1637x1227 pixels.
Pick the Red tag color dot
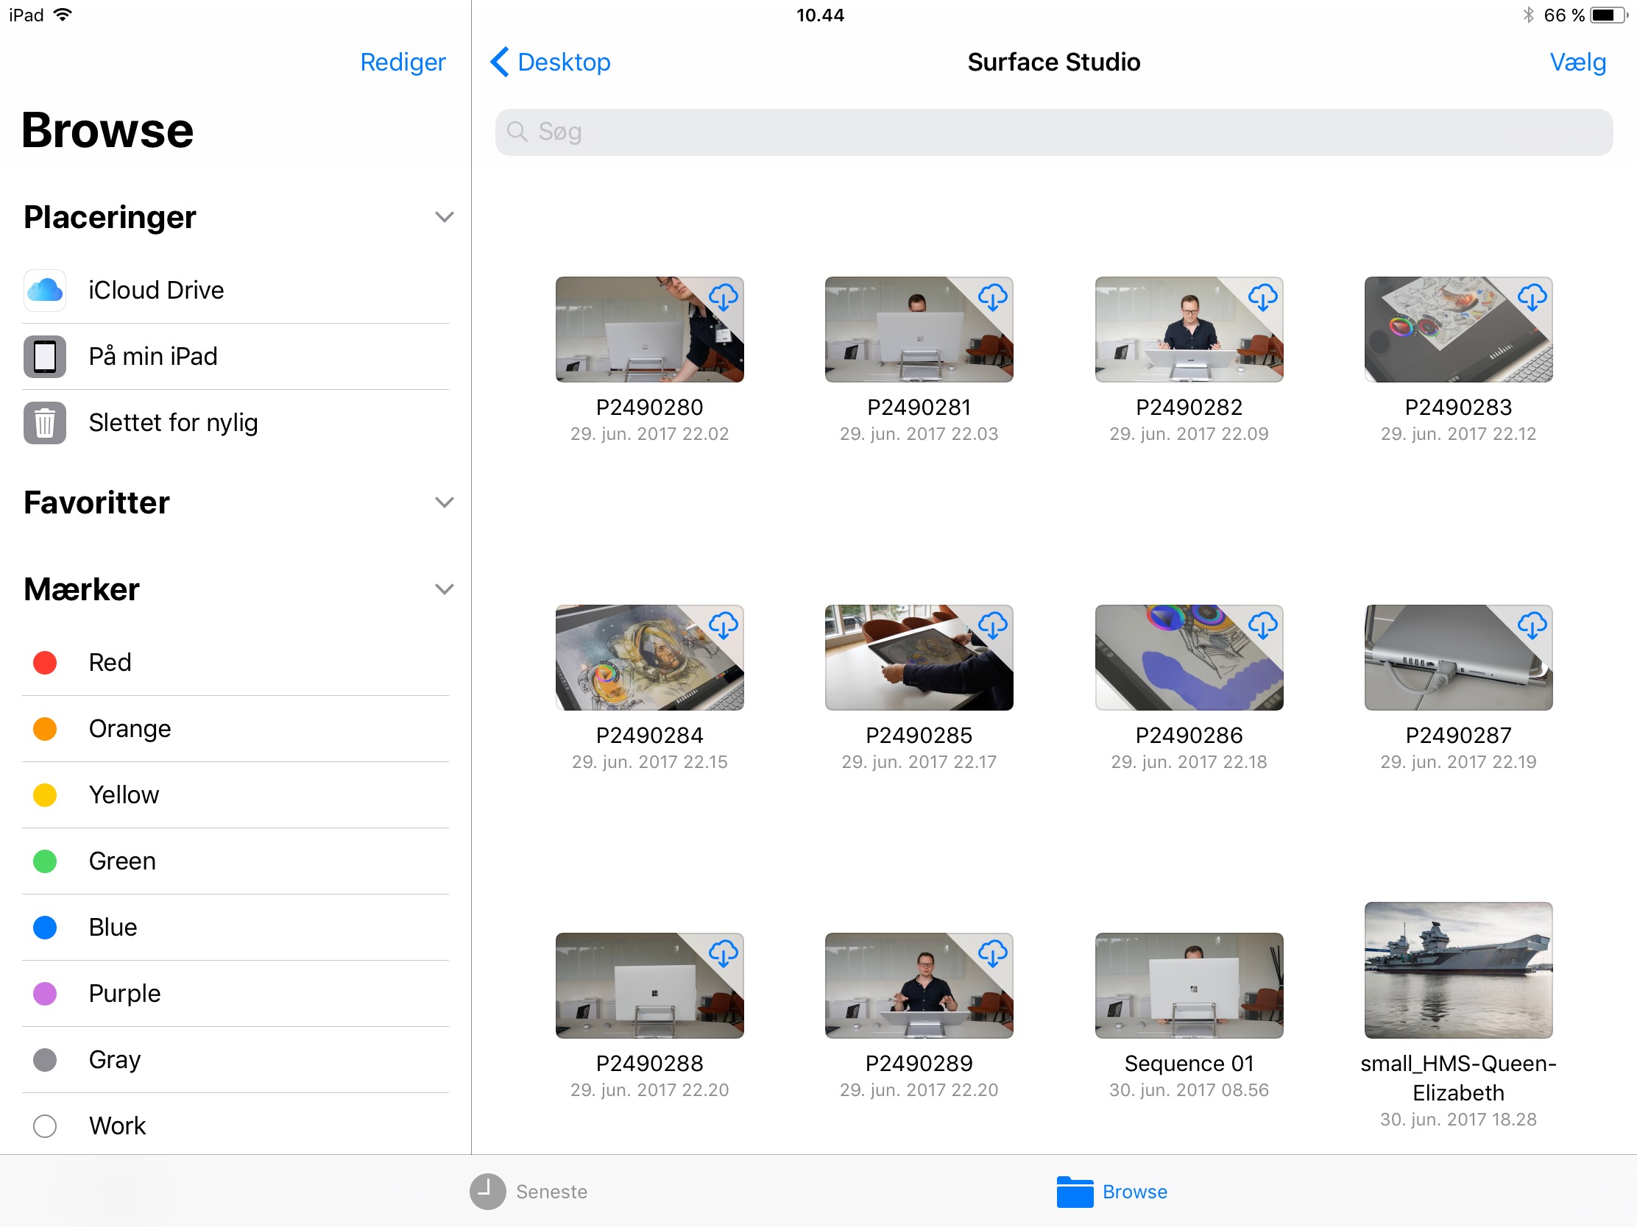44,662
